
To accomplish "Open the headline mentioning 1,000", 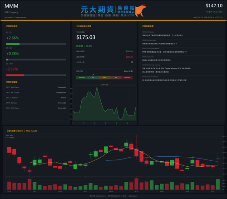I will coord(165,80).
